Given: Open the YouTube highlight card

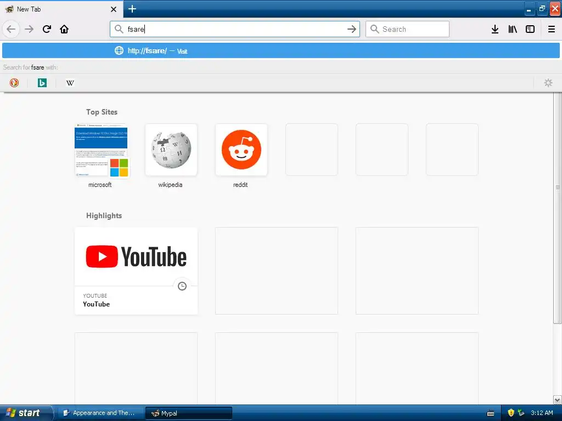Looking at the screenshot, I should coord(136,271).
